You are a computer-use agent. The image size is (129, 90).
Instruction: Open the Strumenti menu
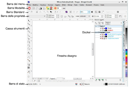click(89, 5)
